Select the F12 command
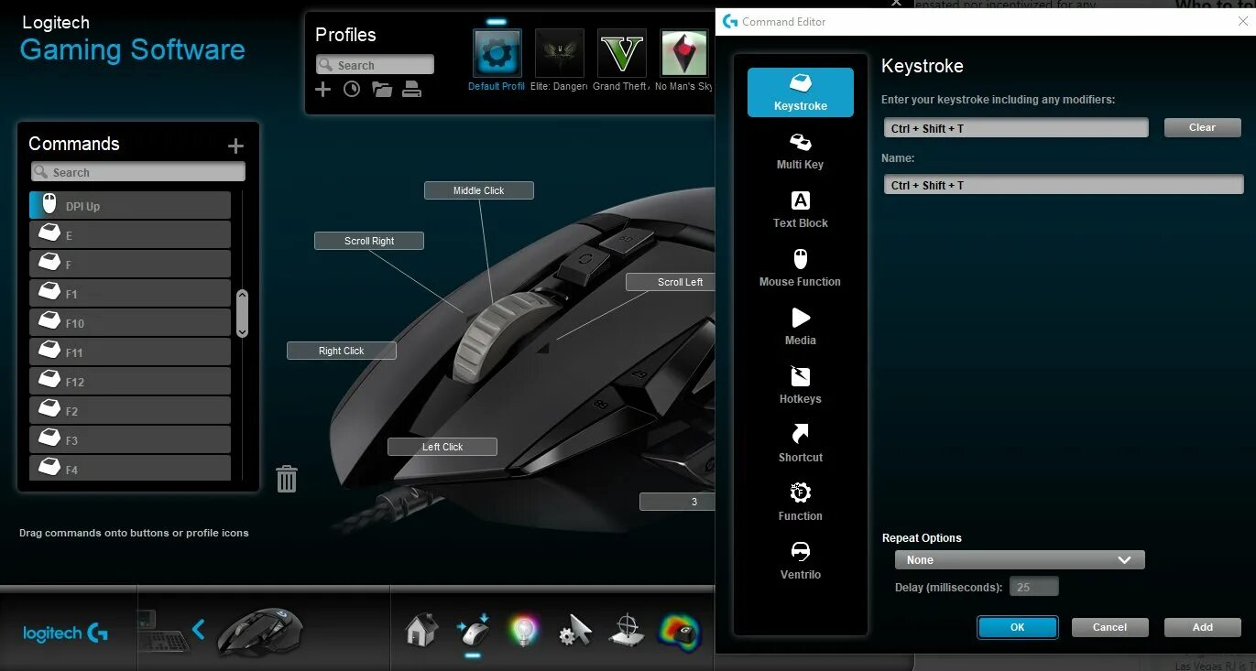This screenshot has height=671, width=1256. tap(130, 381)
